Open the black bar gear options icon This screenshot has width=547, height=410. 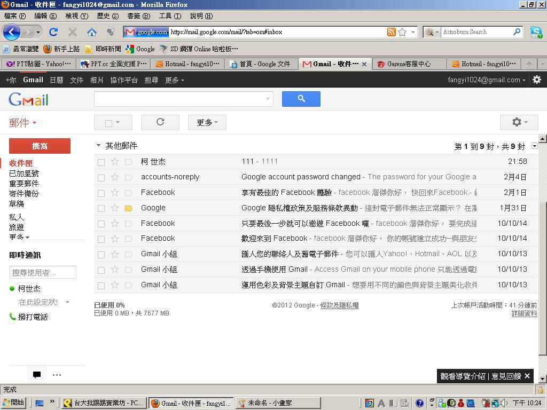[x=536, y=80]
